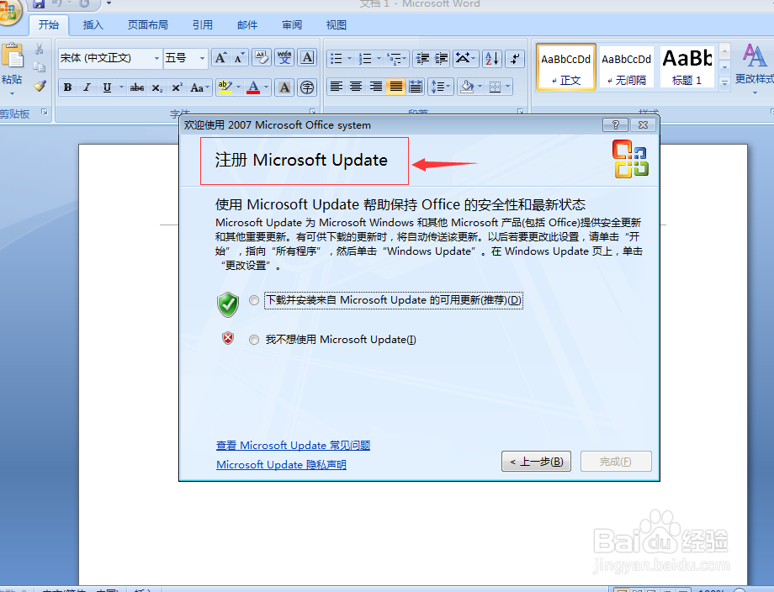
Task: Open Change Case dropdown
Action: pos(200,87)
